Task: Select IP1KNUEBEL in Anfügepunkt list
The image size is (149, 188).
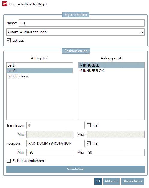Action: pos(111,65)
